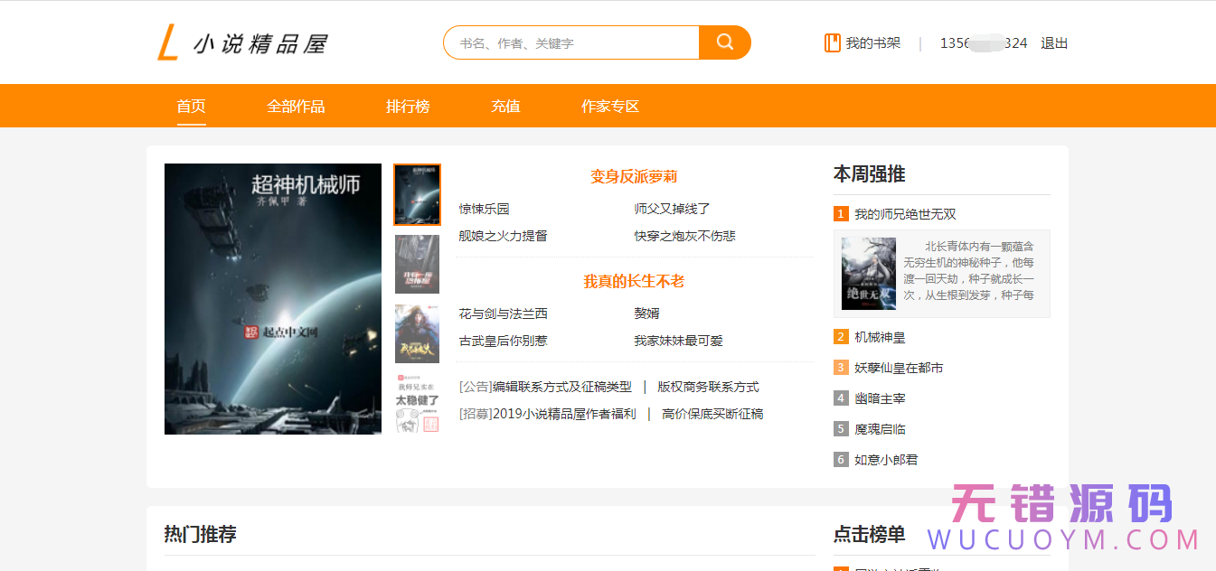Switch to the 全部作品 tab
The height and width of the screenshot is (571, 1216).
(x=296, y=106)
